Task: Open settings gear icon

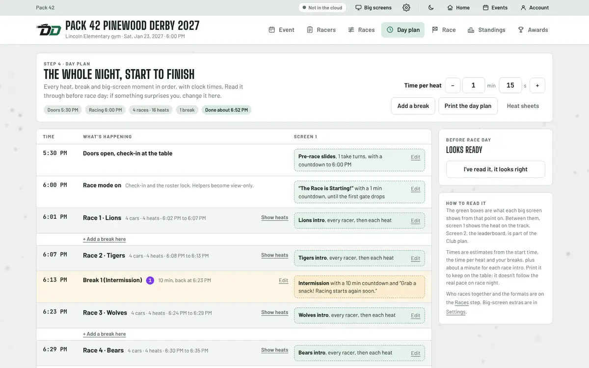Action: 406,8
